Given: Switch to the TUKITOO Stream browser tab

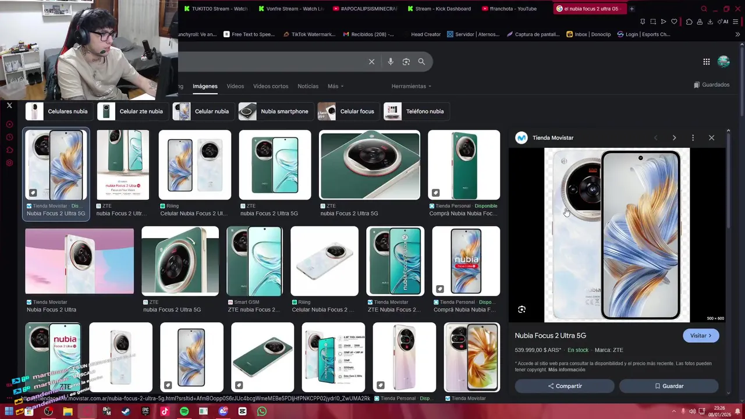Looking at the screenshot, I should tap(216, 9).
